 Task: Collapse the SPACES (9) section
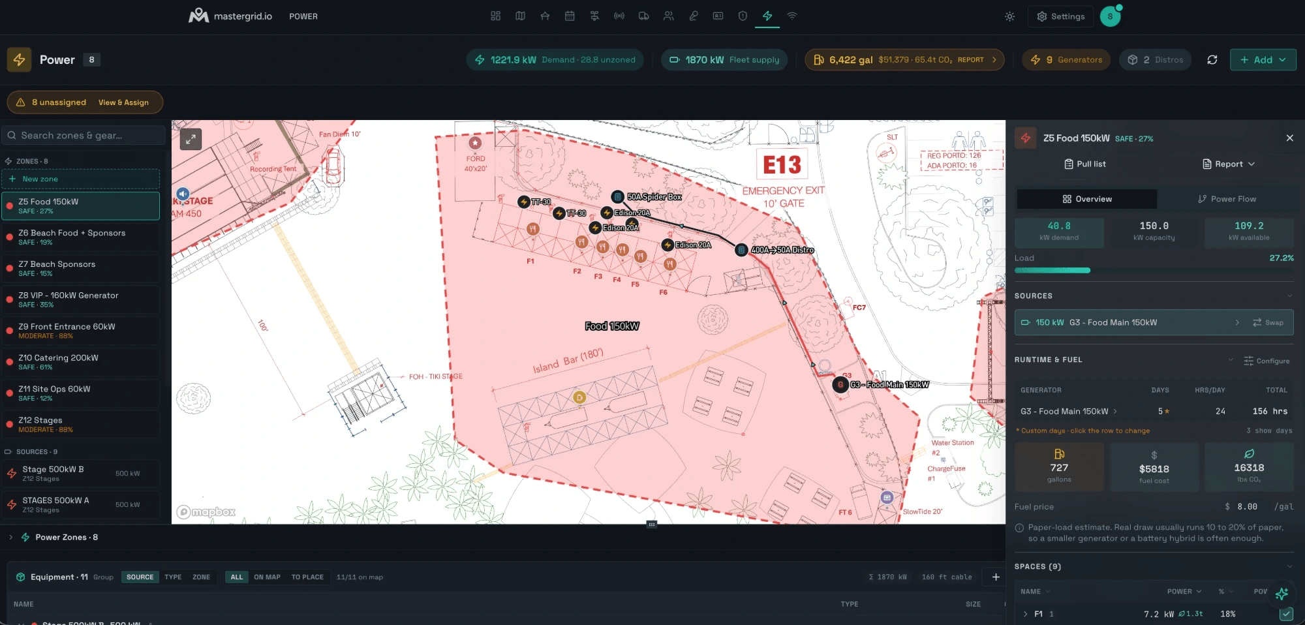coord(1289,566)
